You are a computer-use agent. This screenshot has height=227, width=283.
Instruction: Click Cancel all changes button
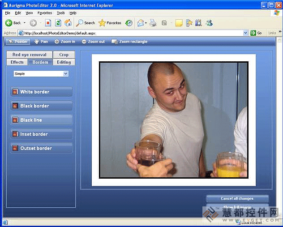[x=237, y=198]
